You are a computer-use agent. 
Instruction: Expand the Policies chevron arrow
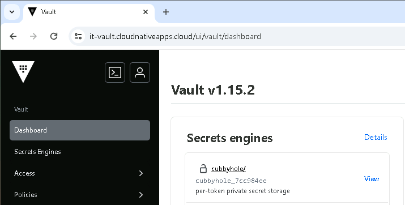pyautogui.click(x=141, y=195)
